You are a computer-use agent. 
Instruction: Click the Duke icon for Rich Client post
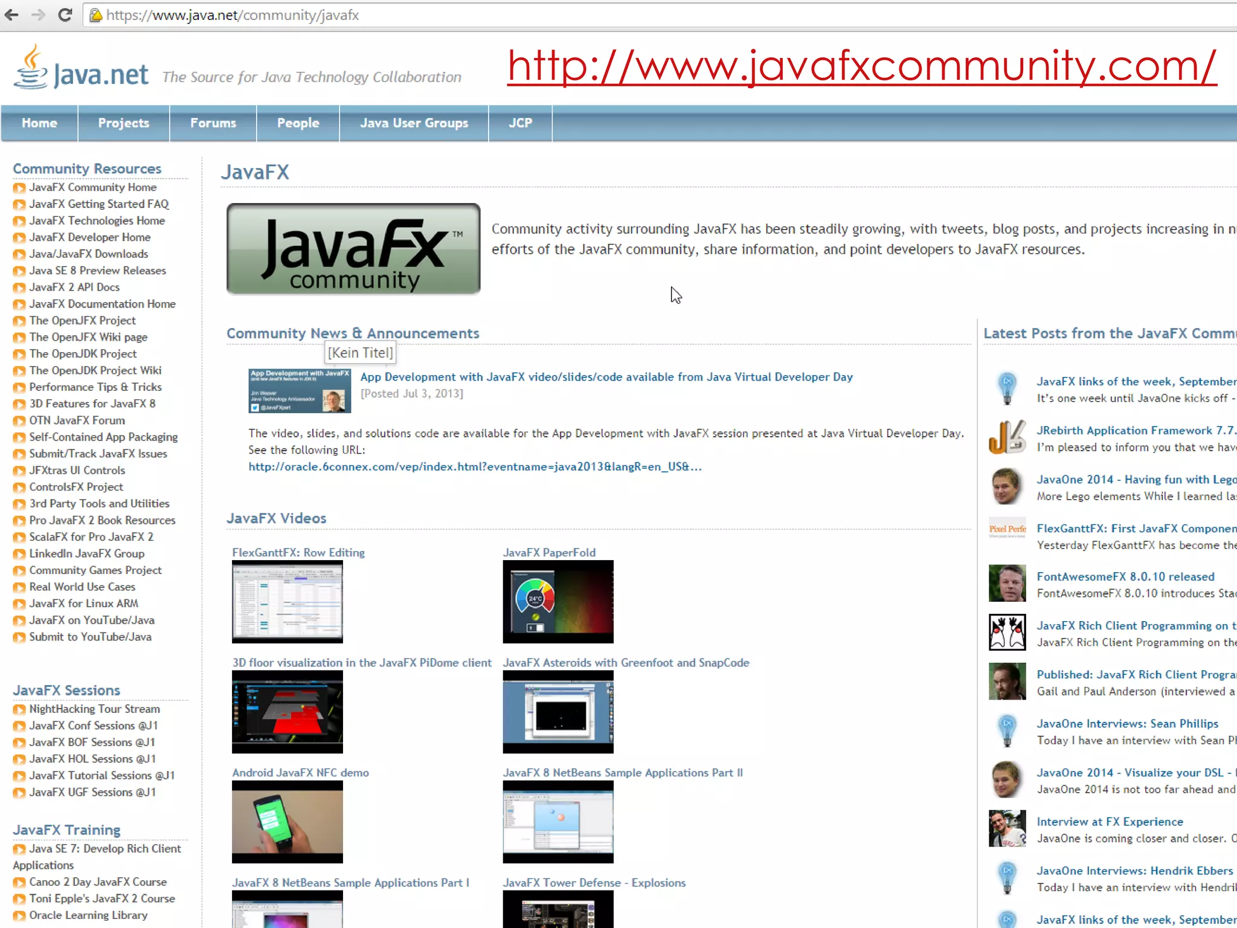[1007, 633]
